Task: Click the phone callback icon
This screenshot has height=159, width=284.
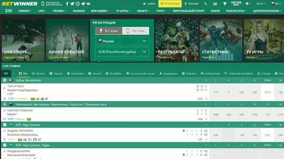Action: tap(205, 3)
